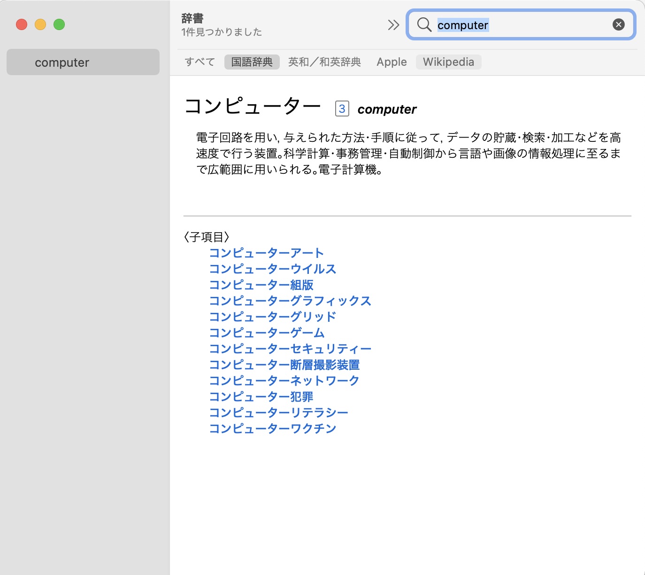Screen dimensions: 645x575
Task: Zoom the window with the green button
Action: tap(59, 24)
